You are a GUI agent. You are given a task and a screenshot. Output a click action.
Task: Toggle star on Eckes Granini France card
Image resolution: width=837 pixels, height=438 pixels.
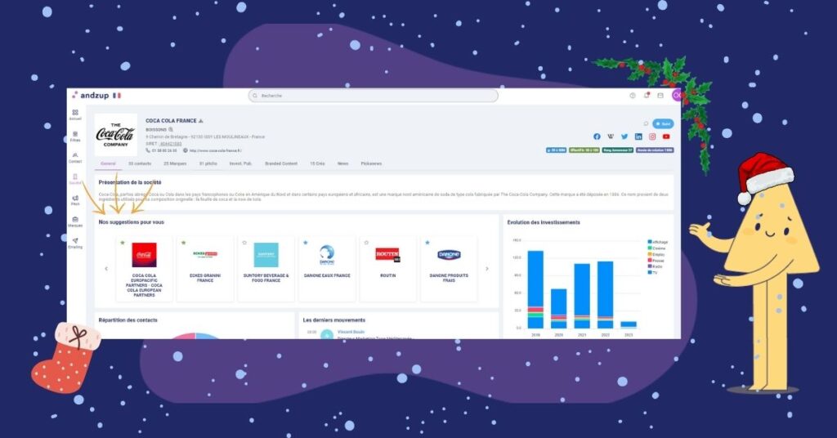pyautogui.click(x=184, y=243)
